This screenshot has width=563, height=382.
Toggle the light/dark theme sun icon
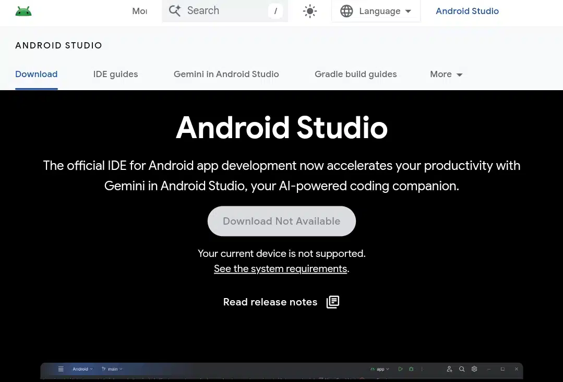[310, 11]
